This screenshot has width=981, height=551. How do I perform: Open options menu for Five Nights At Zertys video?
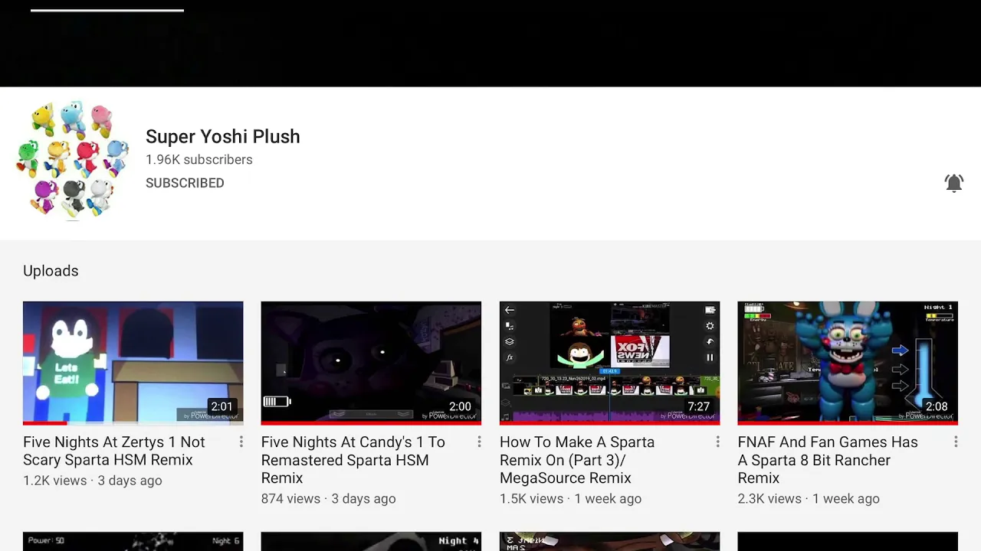pyautogui.click(x=241, y=442)
